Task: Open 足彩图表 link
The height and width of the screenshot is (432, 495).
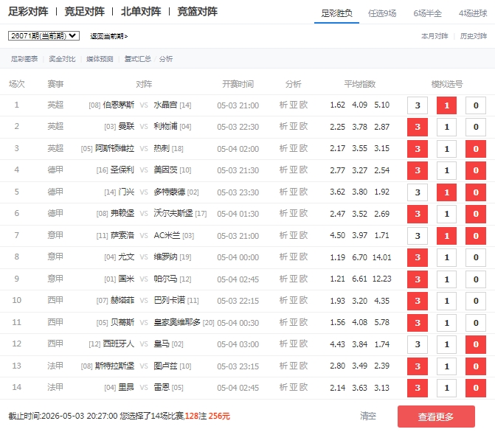Action: click(x=24, y=59)
